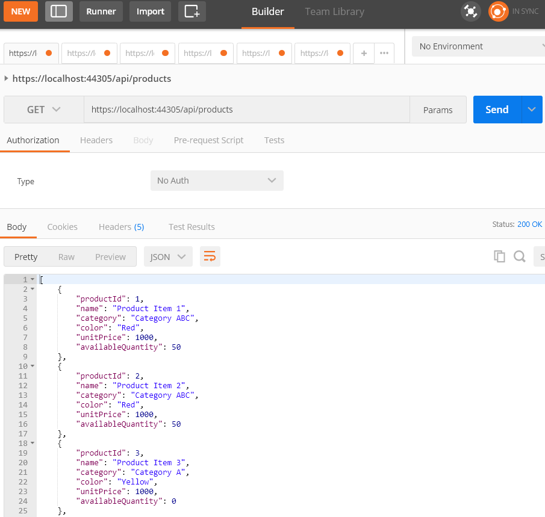Click the new window icon
Screen dimensions: 545x517
tap(192, 11)
